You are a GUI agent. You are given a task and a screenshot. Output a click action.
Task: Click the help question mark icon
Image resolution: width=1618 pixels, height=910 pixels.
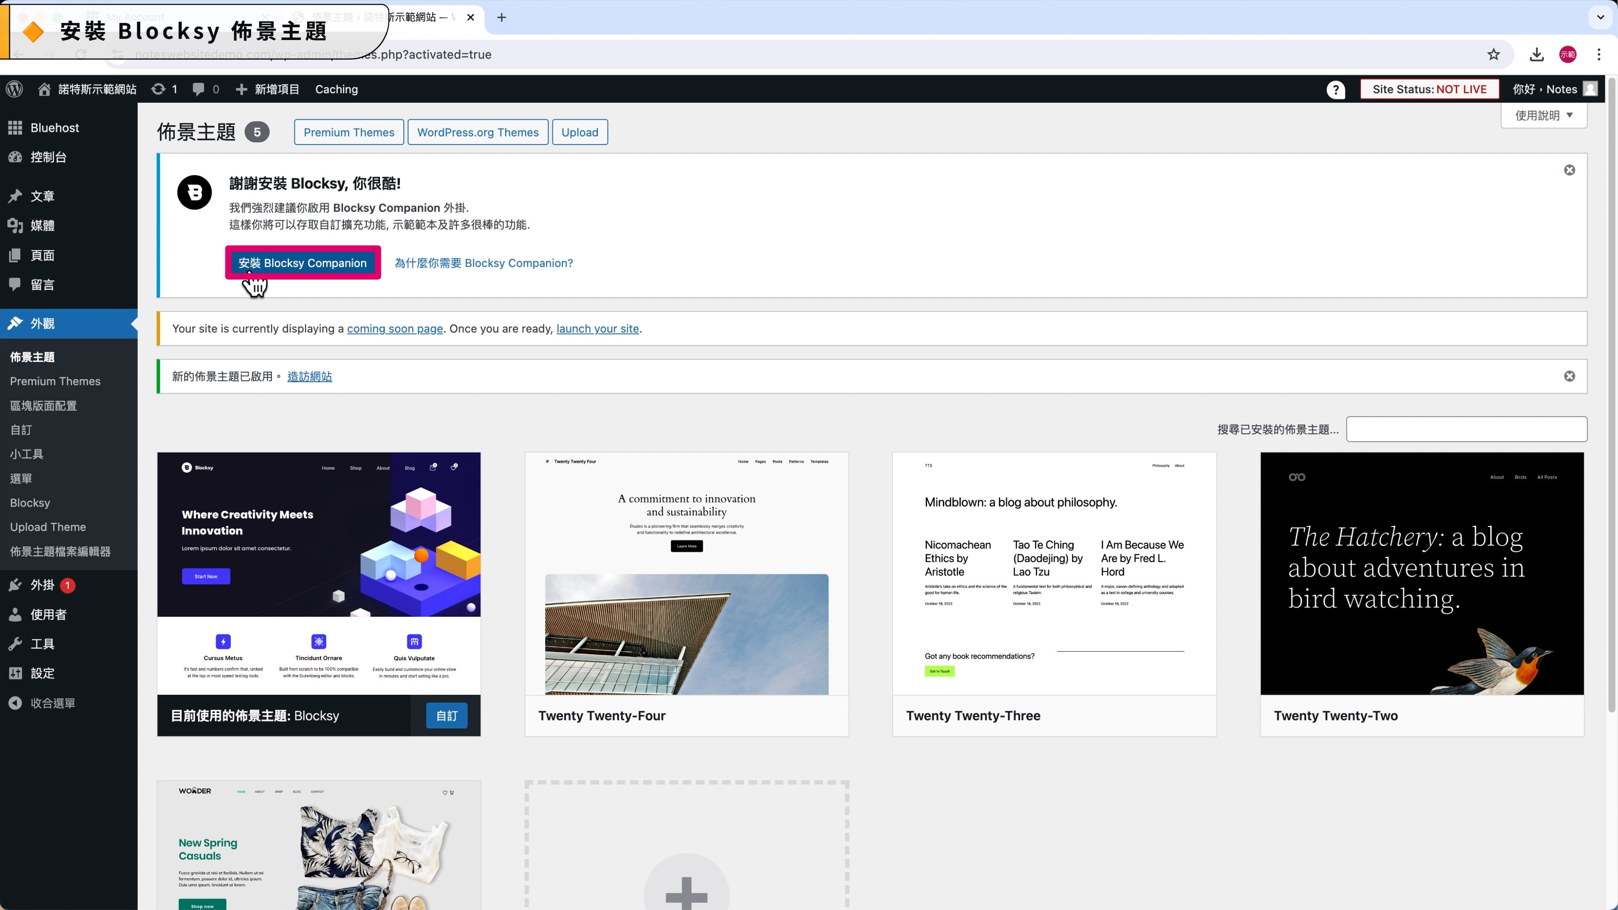[1335, 90]
